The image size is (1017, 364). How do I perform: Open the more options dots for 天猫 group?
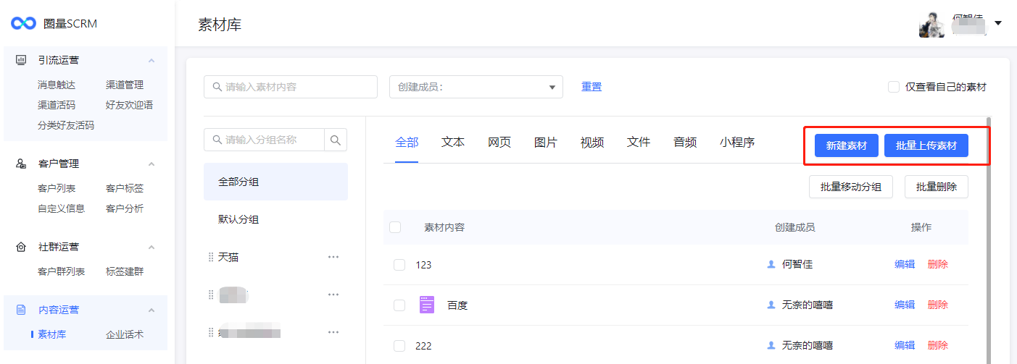point(333,257)
